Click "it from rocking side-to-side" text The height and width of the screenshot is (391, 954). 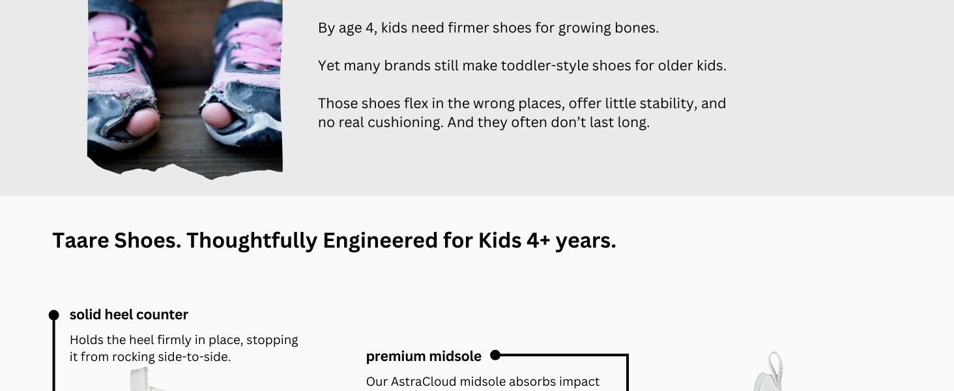pyautogui.click(x=150, y=357)
